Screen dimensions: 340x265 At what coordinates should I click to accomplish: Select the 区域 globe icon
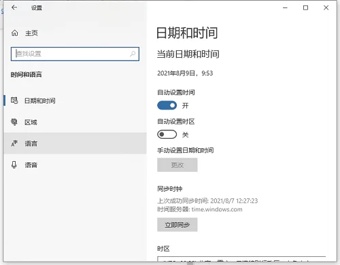click(14, 122)
